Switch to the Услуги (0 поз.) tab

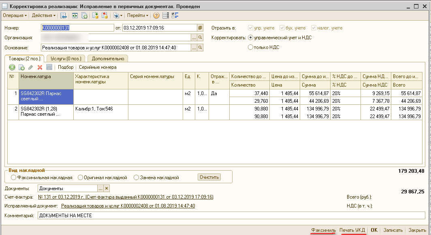tap(66, 59)
